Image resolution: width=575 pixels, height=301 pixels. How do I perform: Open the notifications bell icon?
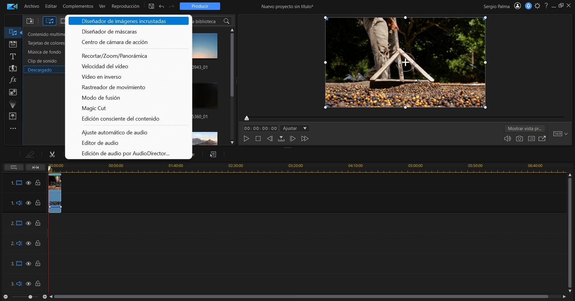click(x=528, y=6)
